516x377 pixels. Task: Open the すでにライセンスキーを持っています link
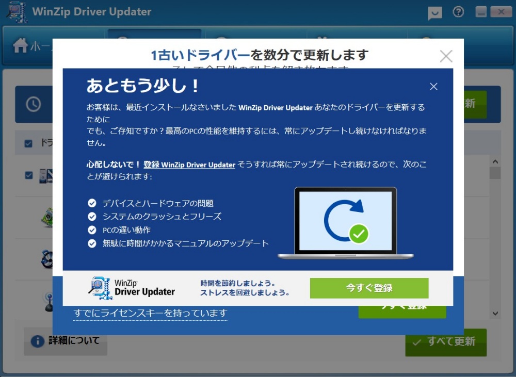[150, 313]
